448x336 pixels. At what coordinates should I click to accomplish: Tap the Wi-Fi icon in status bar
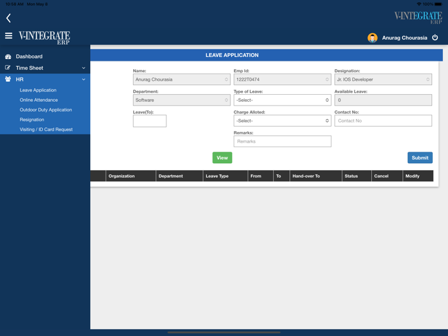[x=419, y=4]
